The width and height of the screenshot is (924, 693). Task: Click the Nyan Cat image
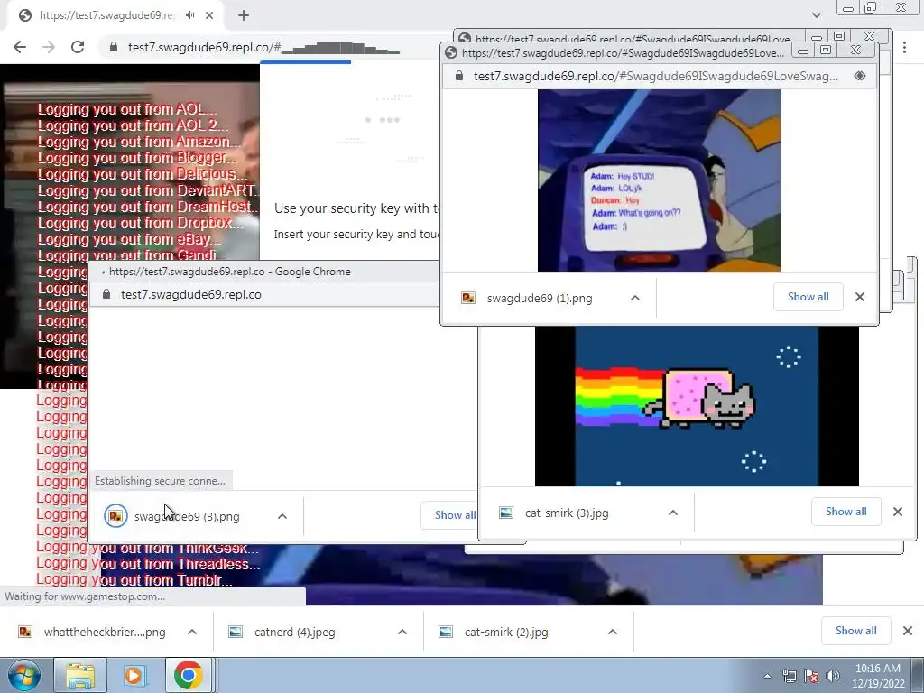(697, 405)
